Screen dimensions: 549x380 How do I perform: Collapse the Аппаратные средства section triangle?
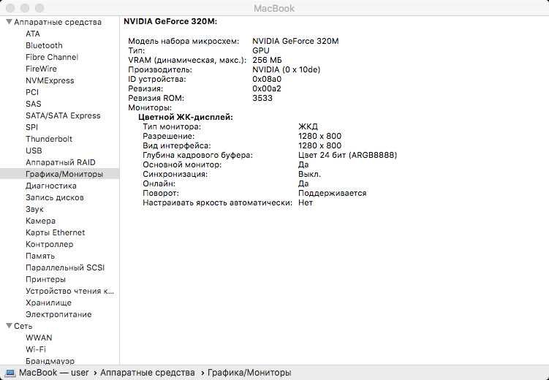click(9, 22)
